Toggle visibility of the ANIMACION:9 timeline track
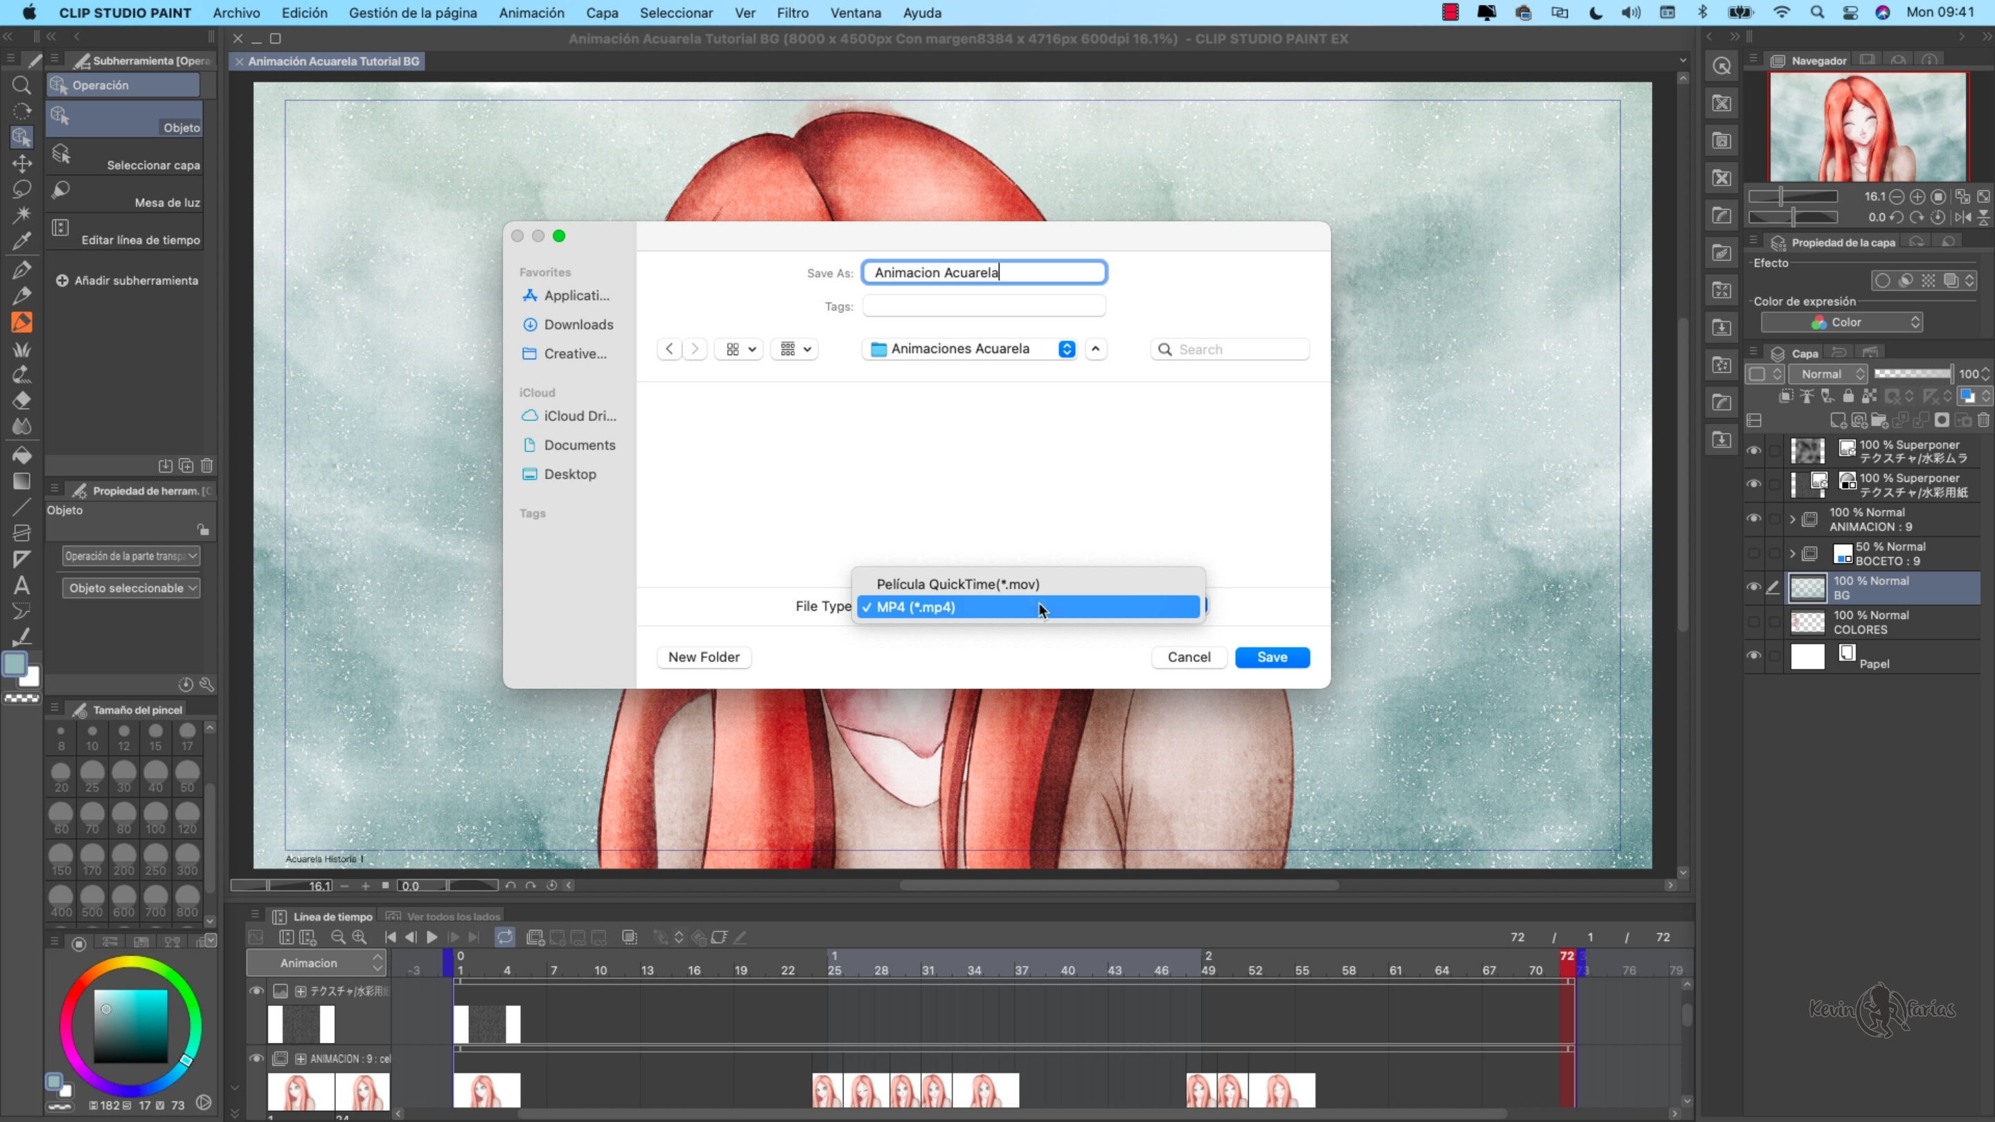Image resolution: width=1995 pixels, height=1122 pixels. click(256, 1058)
